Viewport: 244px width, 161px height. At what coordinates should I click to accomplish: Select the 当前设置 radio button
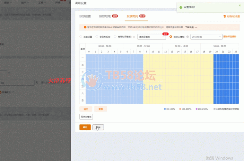81,37
